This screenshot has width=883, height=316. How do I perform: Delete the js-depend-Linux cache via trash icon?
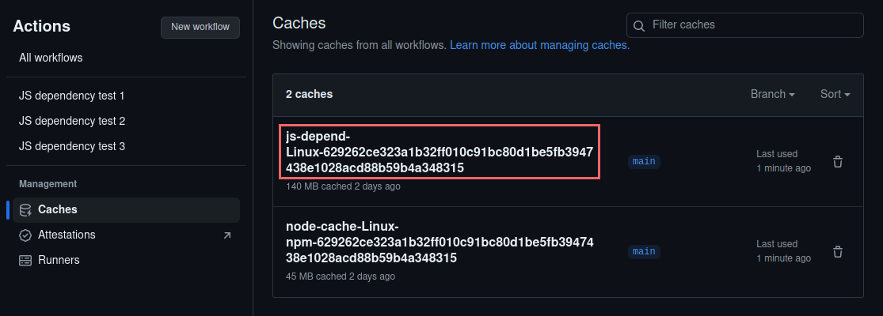(838, 162)
